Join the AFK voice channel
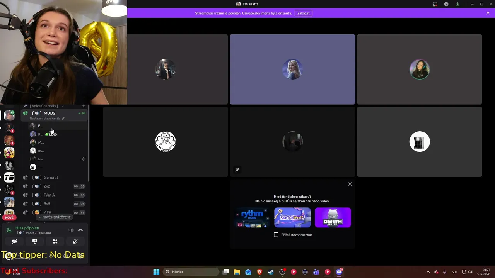The image size is (495, 278). click(54, 212)
